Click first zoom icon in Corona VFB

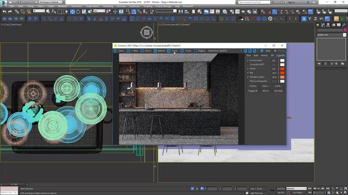(245, 51)
